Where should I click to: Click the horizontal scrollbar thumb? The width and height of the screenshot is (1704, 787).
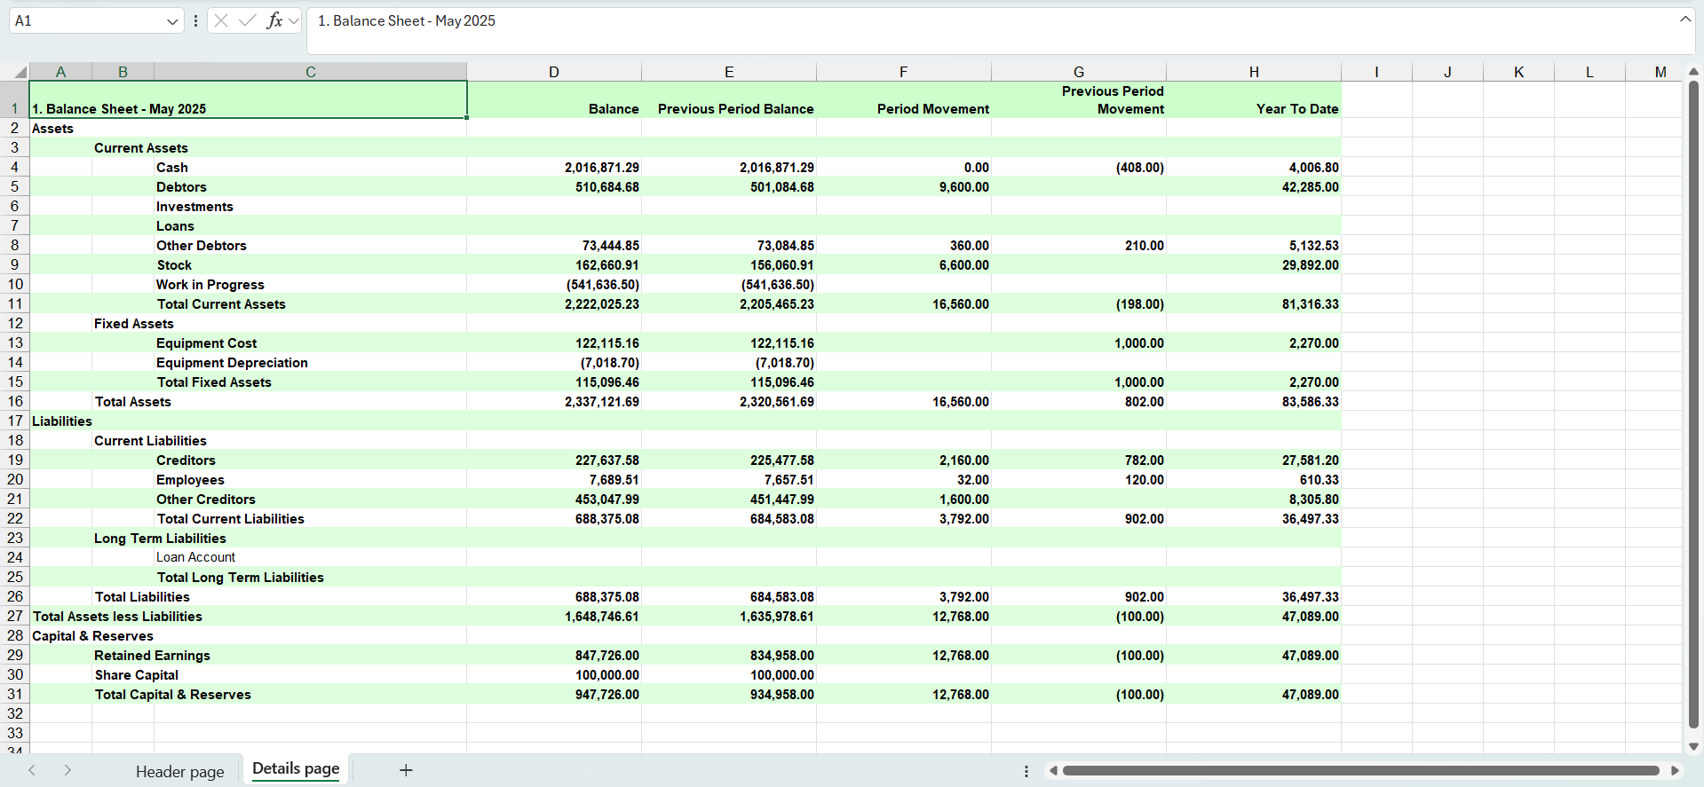click(x=1359, y=770)
